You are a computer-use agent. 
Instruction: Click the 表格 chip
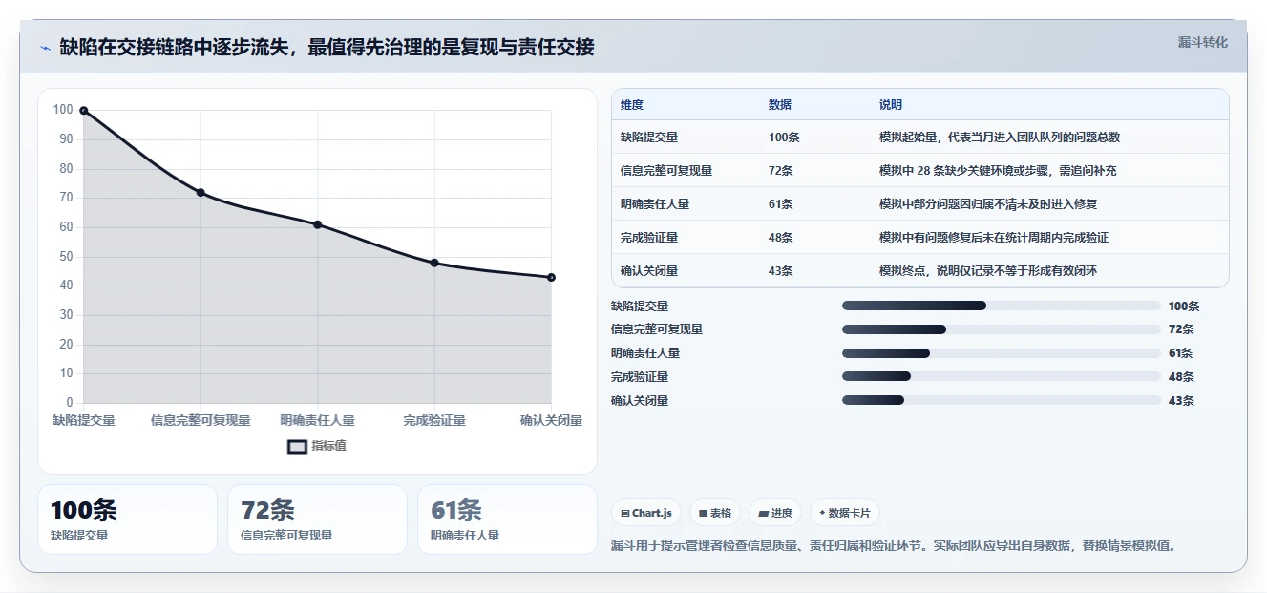click(715, 513)
